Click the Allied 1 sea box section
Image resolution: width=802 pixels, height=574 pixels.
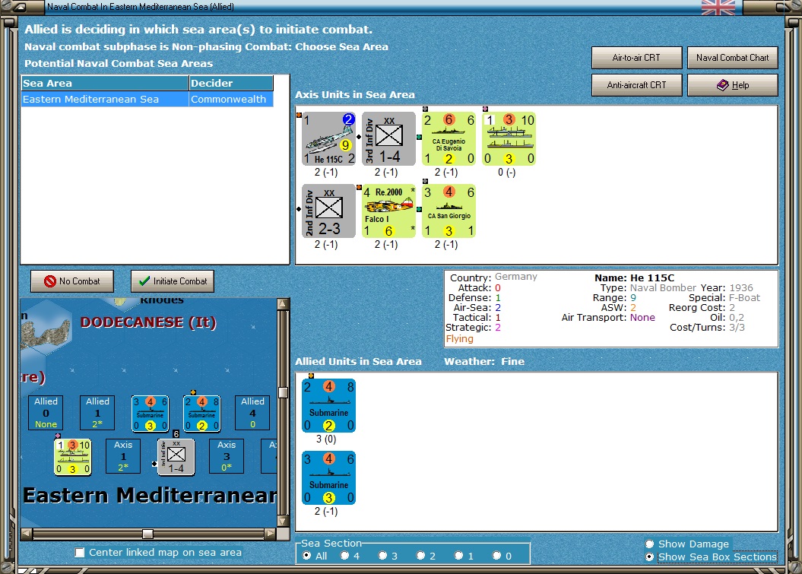[97, 412]
